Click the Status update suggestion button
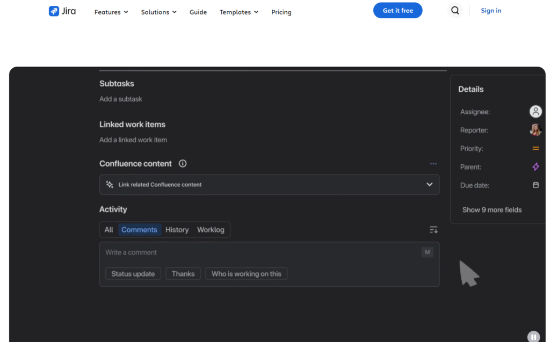 [x=133, y=274]
